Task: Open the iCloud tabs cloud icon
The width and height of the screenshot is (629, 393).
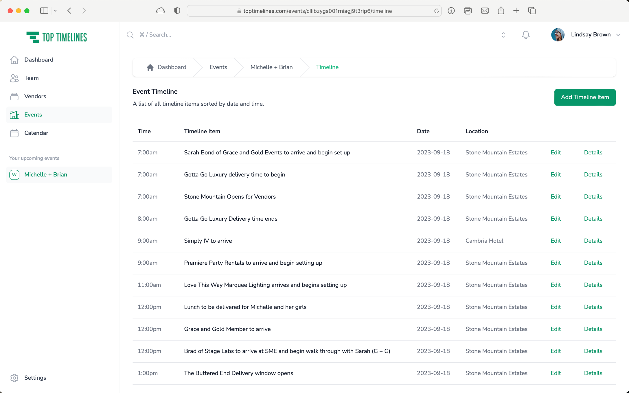Action: tap(160, 11)
